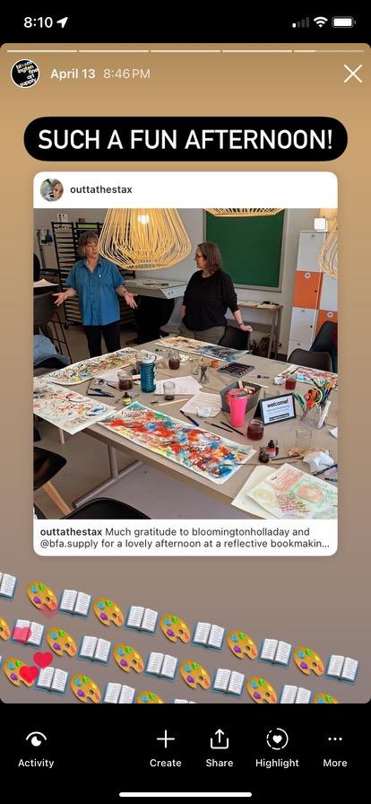The image size is (371, 804).
Task: Open the Activity viewers eye icon
Action: coord(35,738)
